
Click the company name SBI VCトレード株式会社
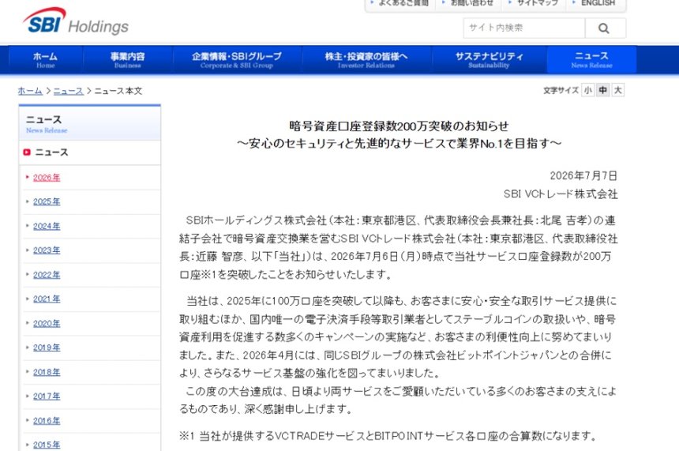[x=561, y=194]
